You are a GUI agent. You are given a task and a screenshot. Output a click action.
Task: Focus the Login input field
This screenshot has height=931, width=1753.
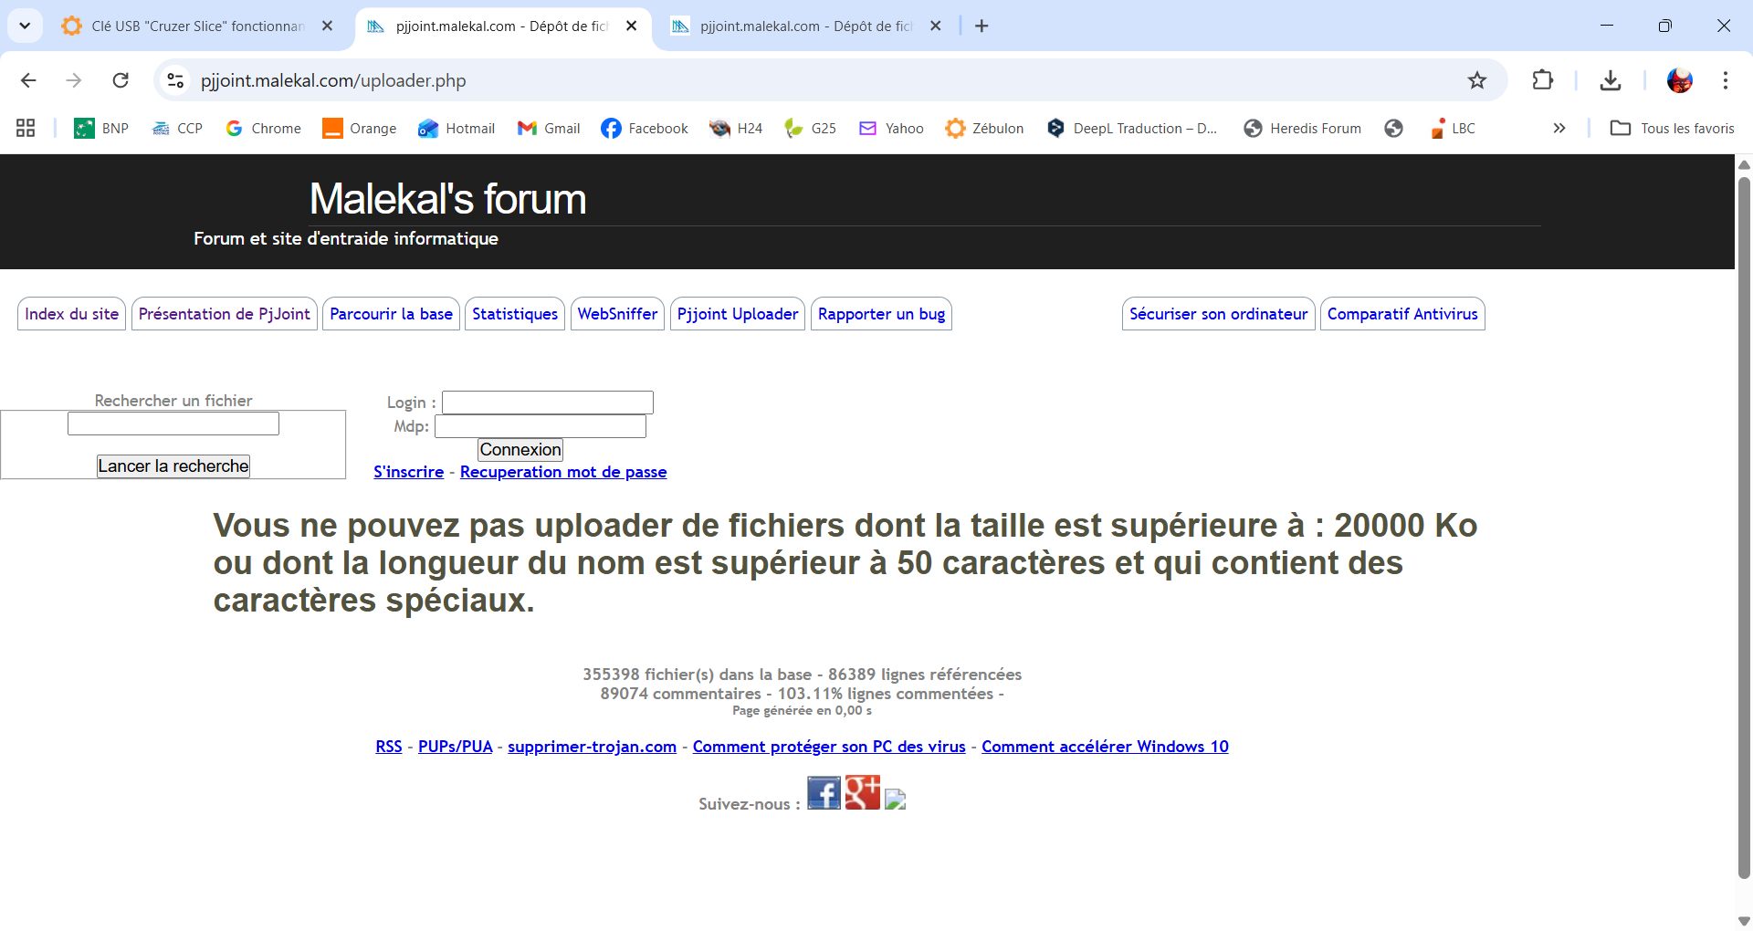click(547, 403)
